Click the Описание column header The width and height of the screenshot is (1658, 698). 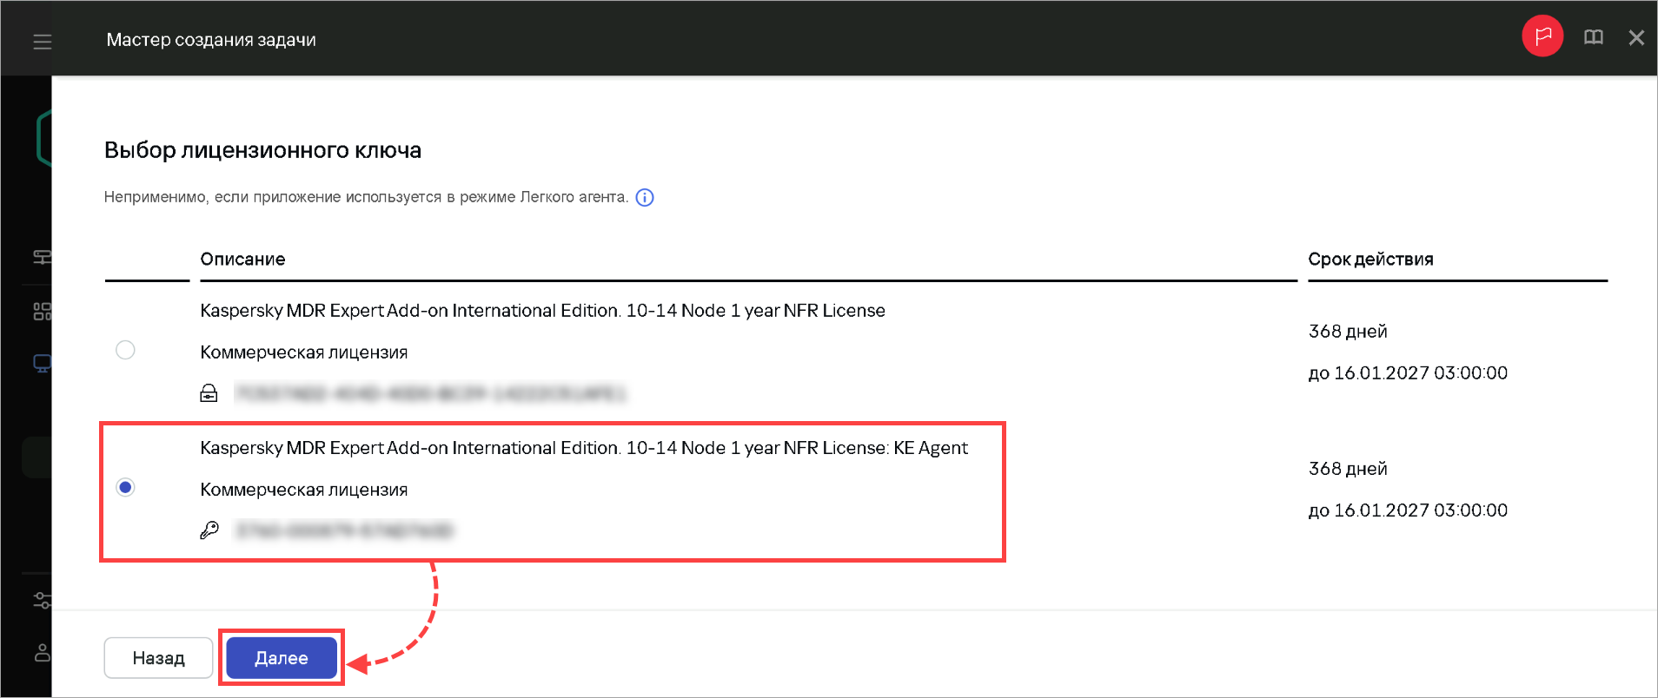point(242,259)
